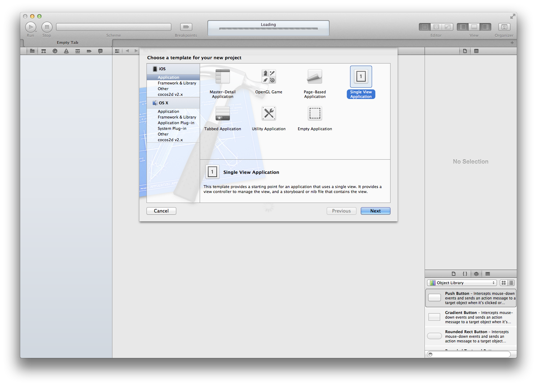Click the Loading activity progress bar
Viewport: 537px width, 386px height.
(x=268, y=28)
